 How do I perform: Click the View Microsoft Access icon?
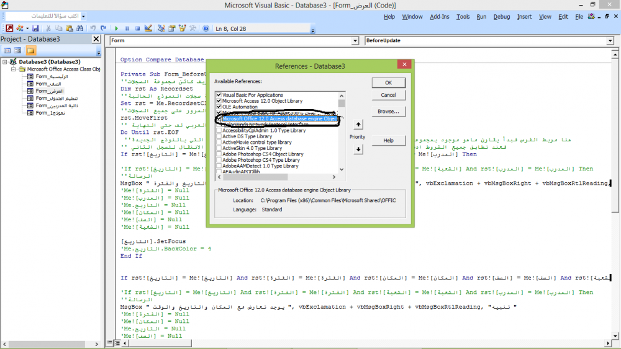(9, 28)
